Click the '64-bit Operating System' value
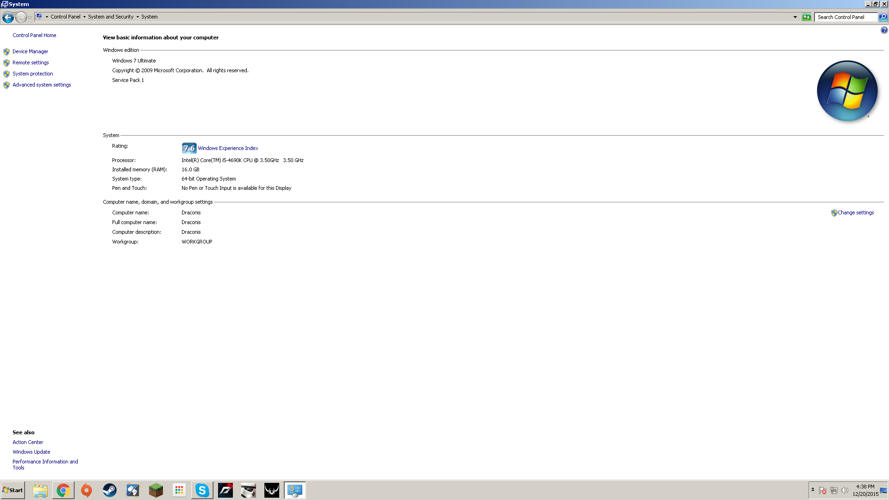 click(208, 179)
